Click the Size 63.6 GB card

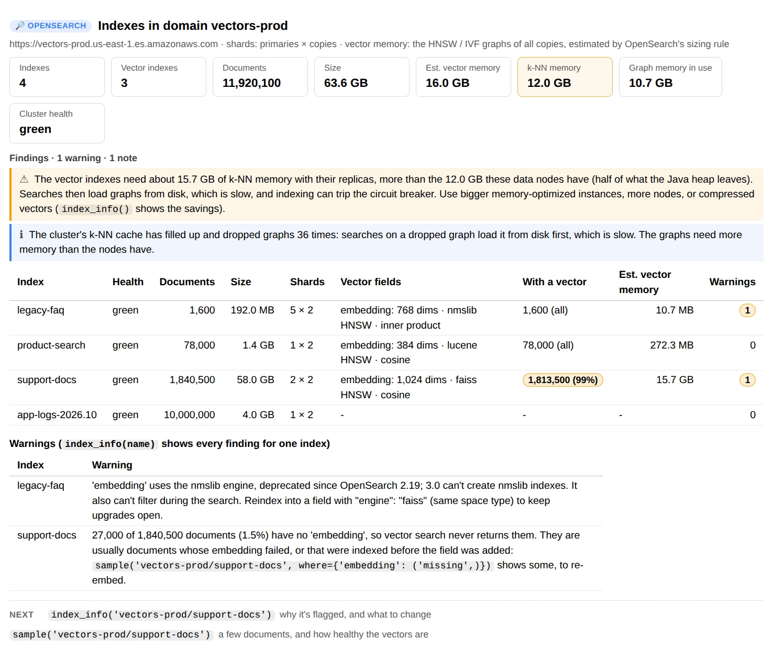pos(362,77)
